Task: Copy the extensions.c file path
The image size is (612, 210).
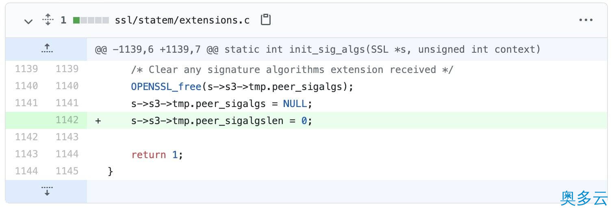Action: coord(265,20)
